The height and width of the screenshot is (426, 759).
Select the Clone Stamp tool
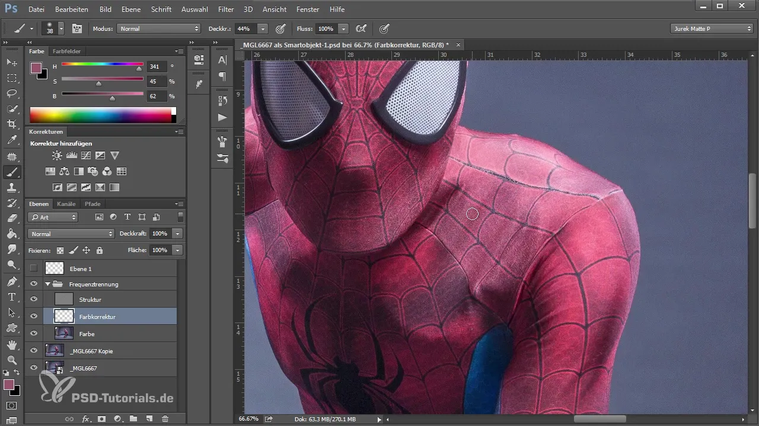11,188
